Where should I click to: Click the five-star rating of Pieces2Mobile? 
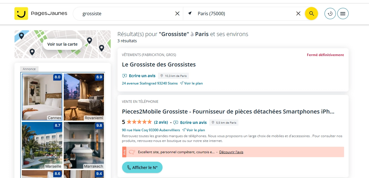139,122
